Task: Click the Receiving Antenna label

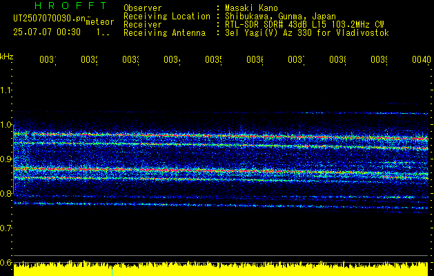Action: 164,33
